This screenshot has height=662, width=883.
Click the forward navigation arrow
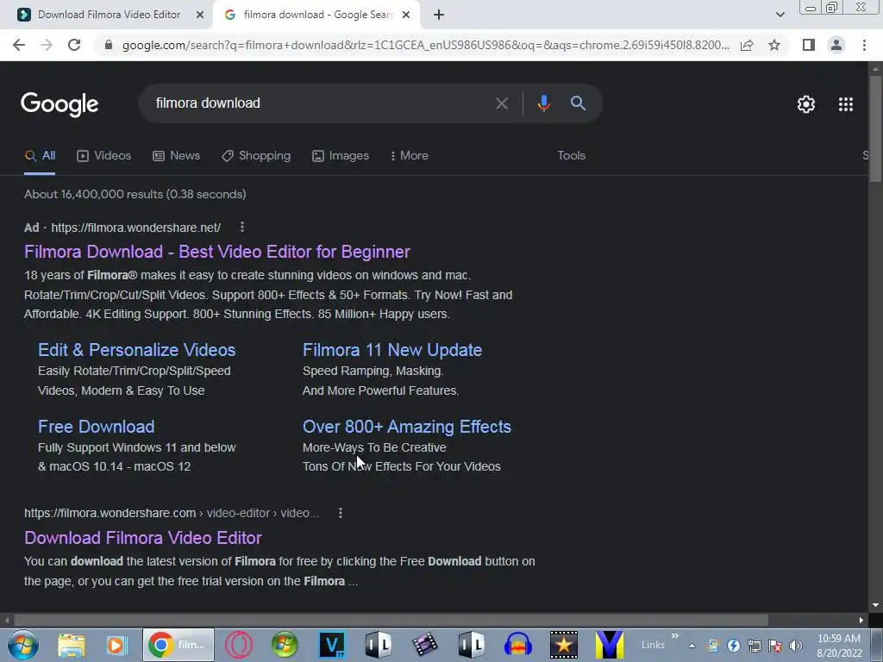point(47,45)
